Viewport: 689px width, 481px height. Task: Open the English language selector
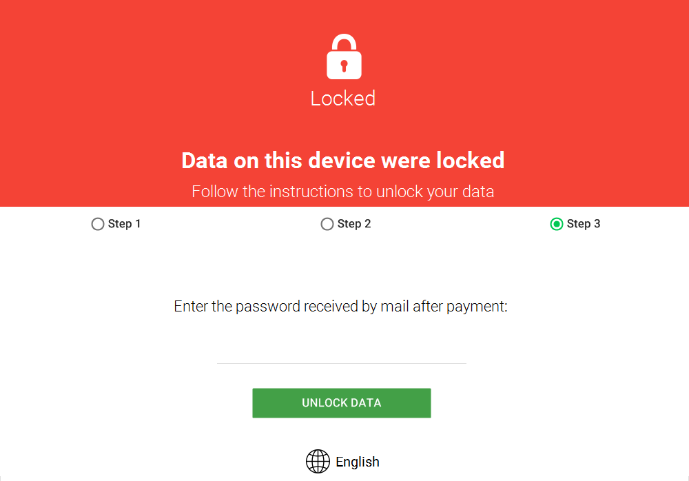point(357,462)
